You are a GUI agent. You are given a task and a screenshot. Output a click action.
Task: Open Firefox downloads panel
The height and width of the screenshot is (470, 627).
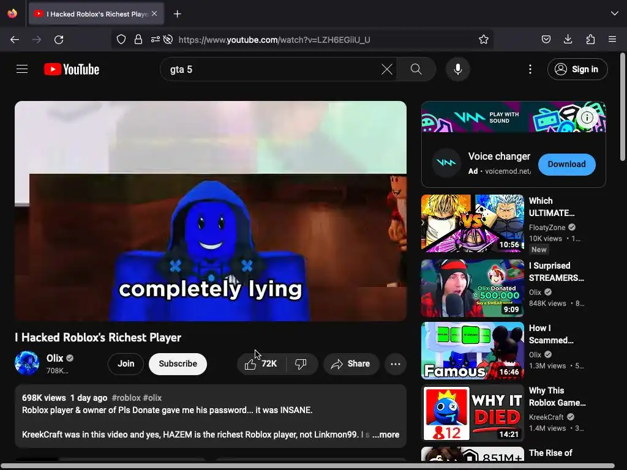[568, 39]
